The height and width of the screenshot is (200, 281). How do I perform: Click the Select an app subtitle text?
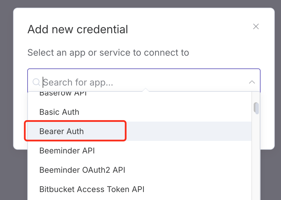pyautogui.click(x=108, y=53)
